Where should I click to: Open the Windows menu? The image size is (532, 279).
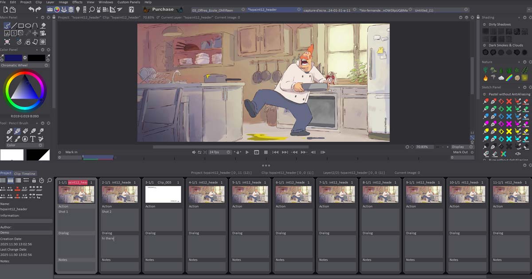[x=106, y=2]
